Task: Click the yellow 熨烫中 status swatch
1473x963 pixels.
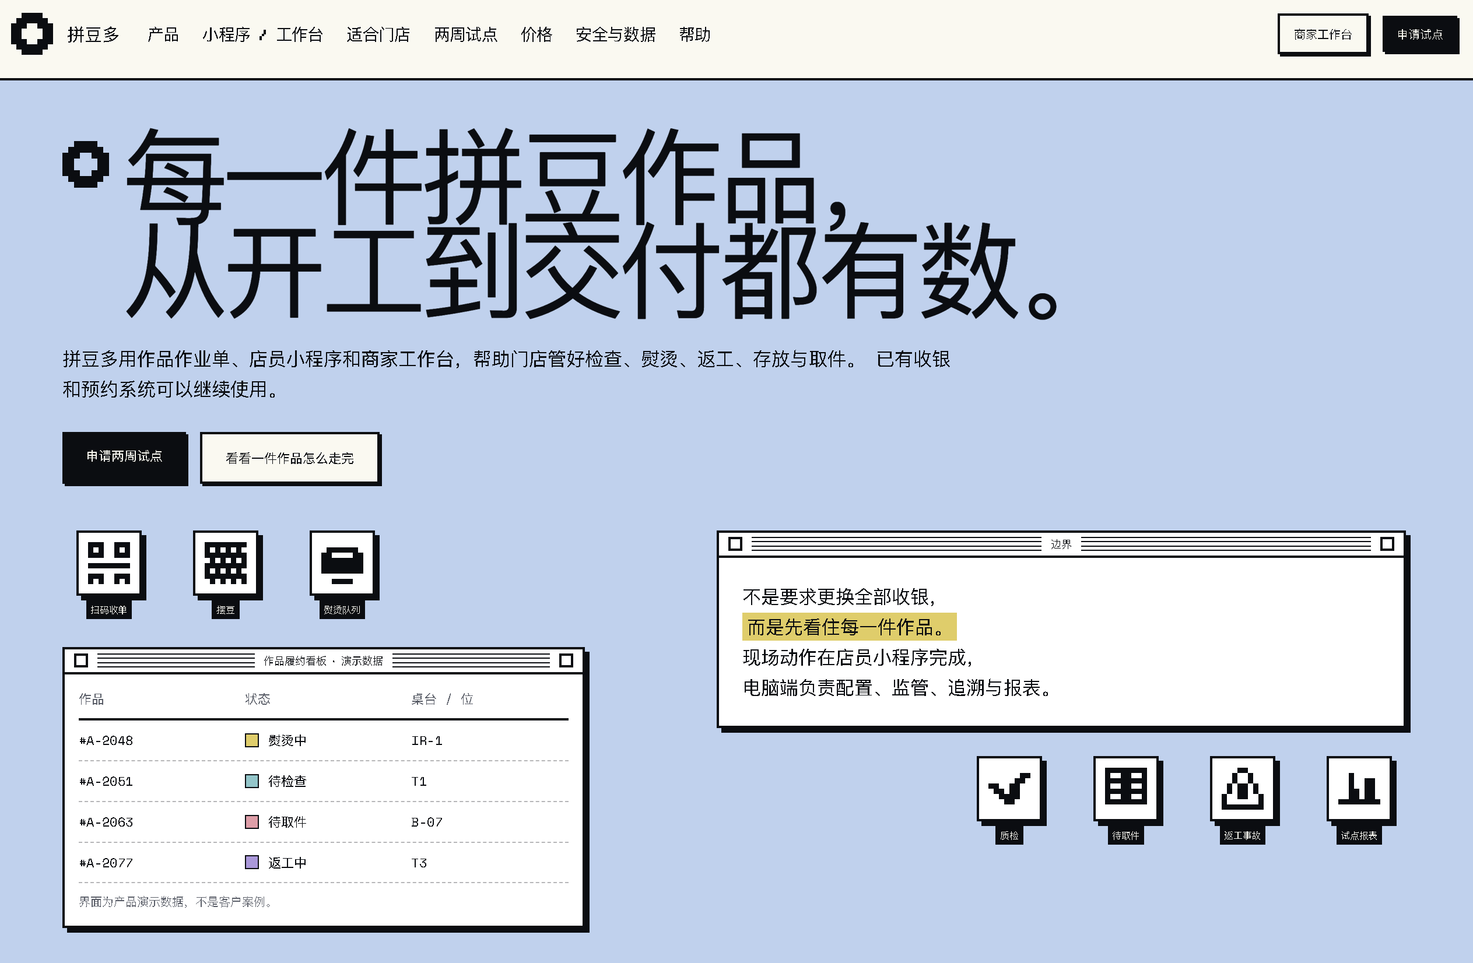Action: pos(251,740)
